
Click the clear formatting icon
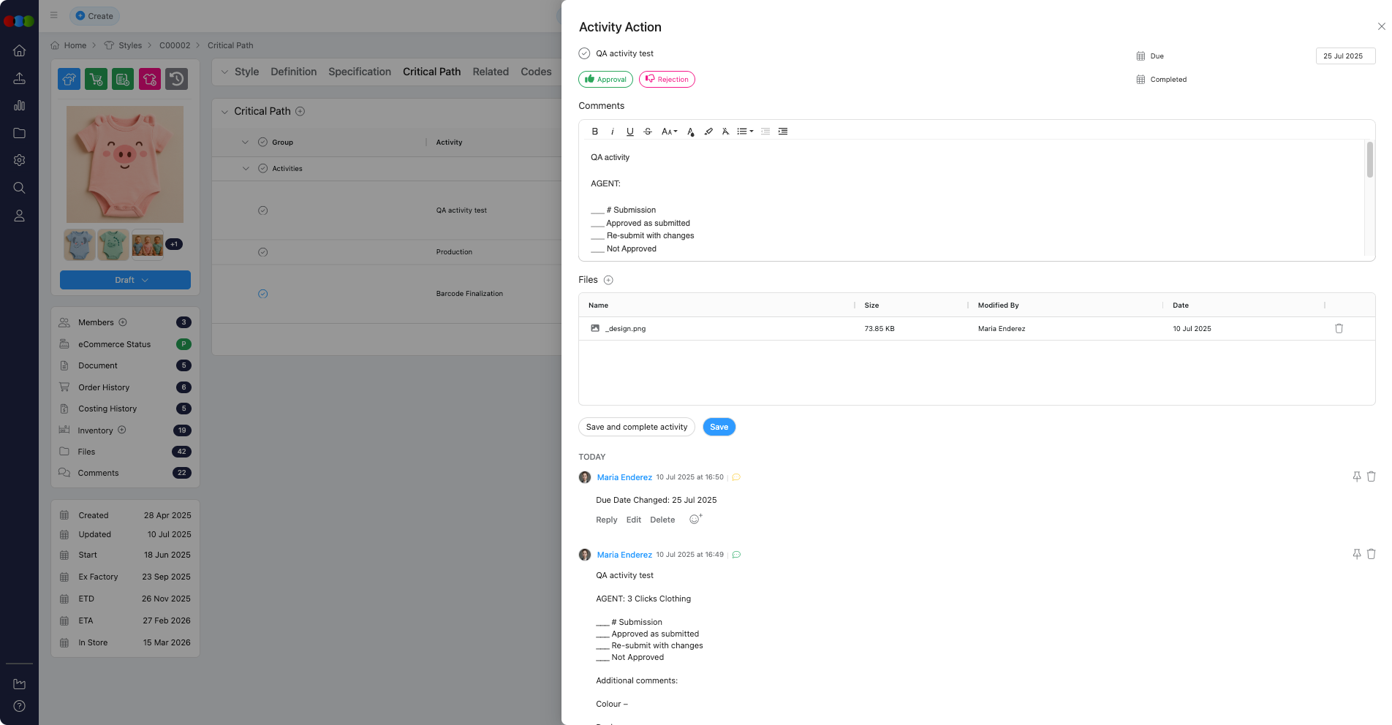(x=725, y=132)
